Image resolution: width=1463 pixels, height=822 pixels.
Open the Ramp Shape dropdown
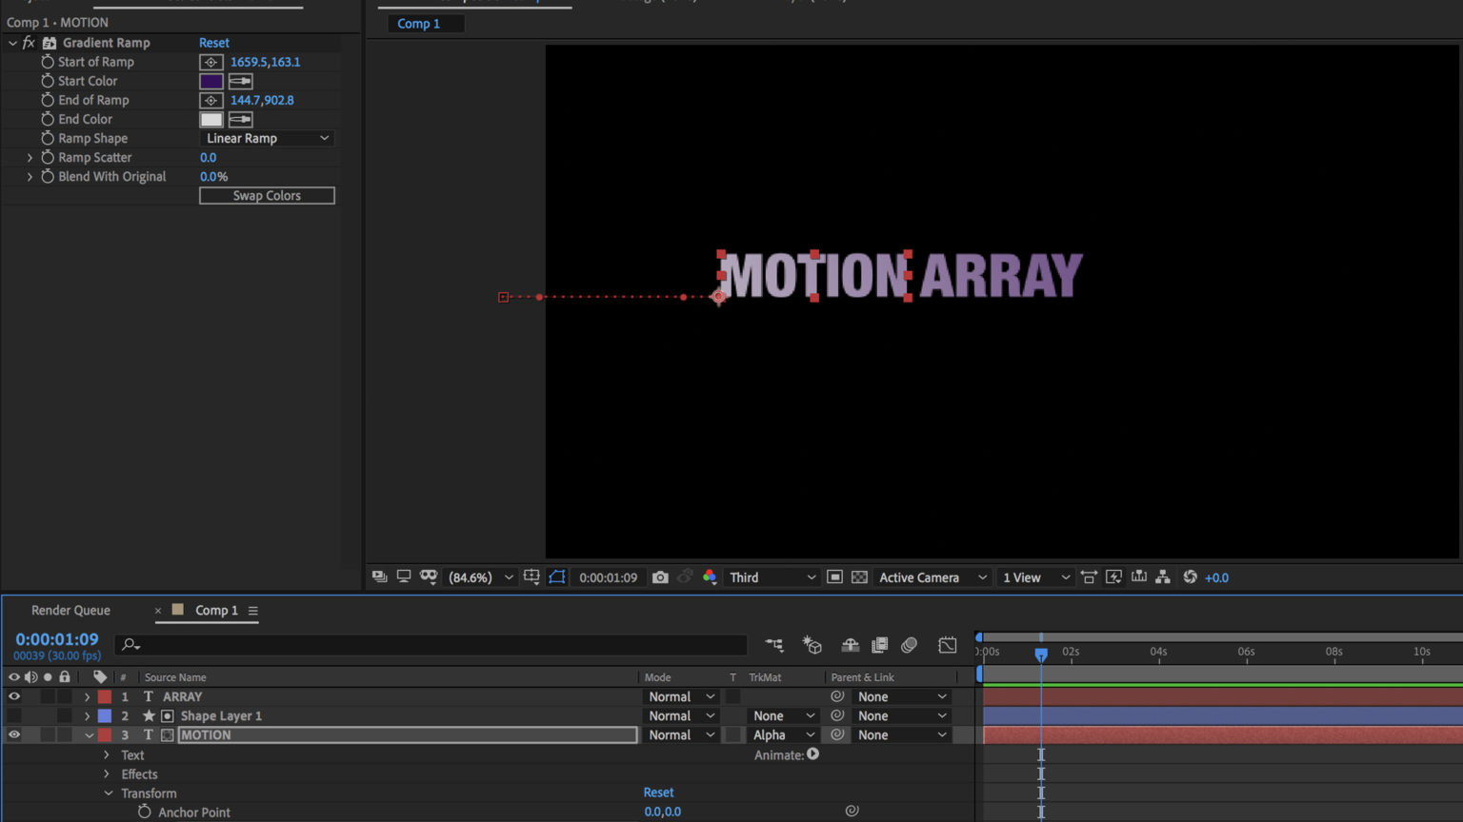click(267, 138)
